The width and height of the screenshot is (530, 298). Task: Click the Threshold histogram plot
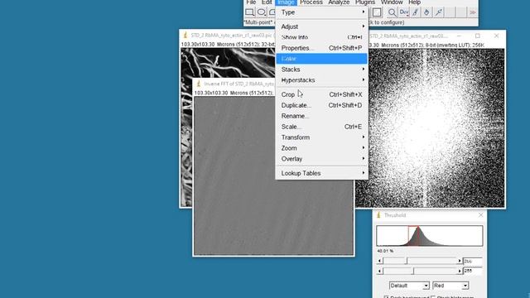pos(430,236)
